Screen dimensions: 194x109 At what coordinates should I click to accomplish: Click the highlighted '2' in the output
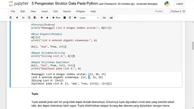[89, 78]
